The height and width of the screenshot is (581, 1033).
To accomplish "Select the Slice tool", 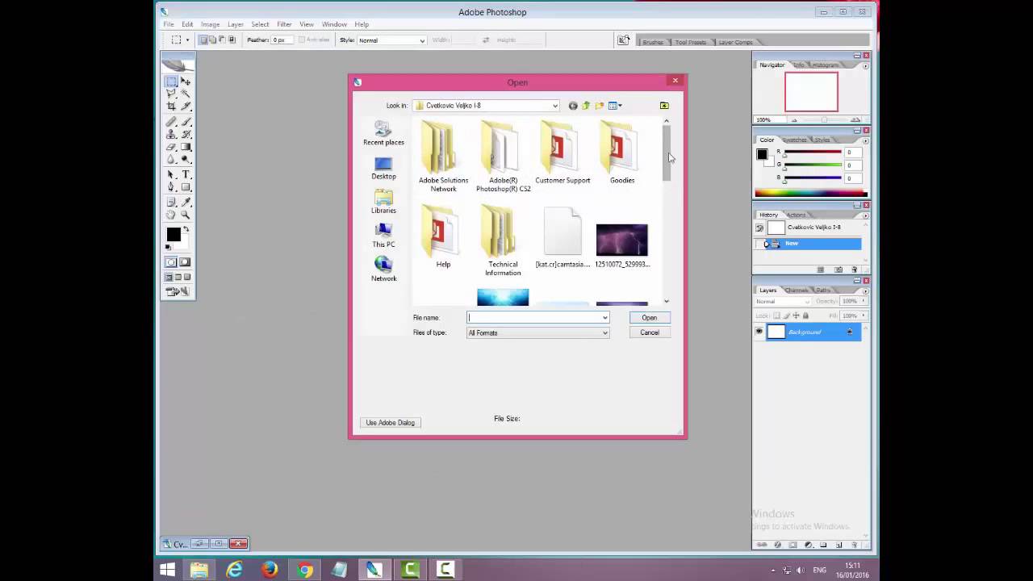I will (186, 106).
